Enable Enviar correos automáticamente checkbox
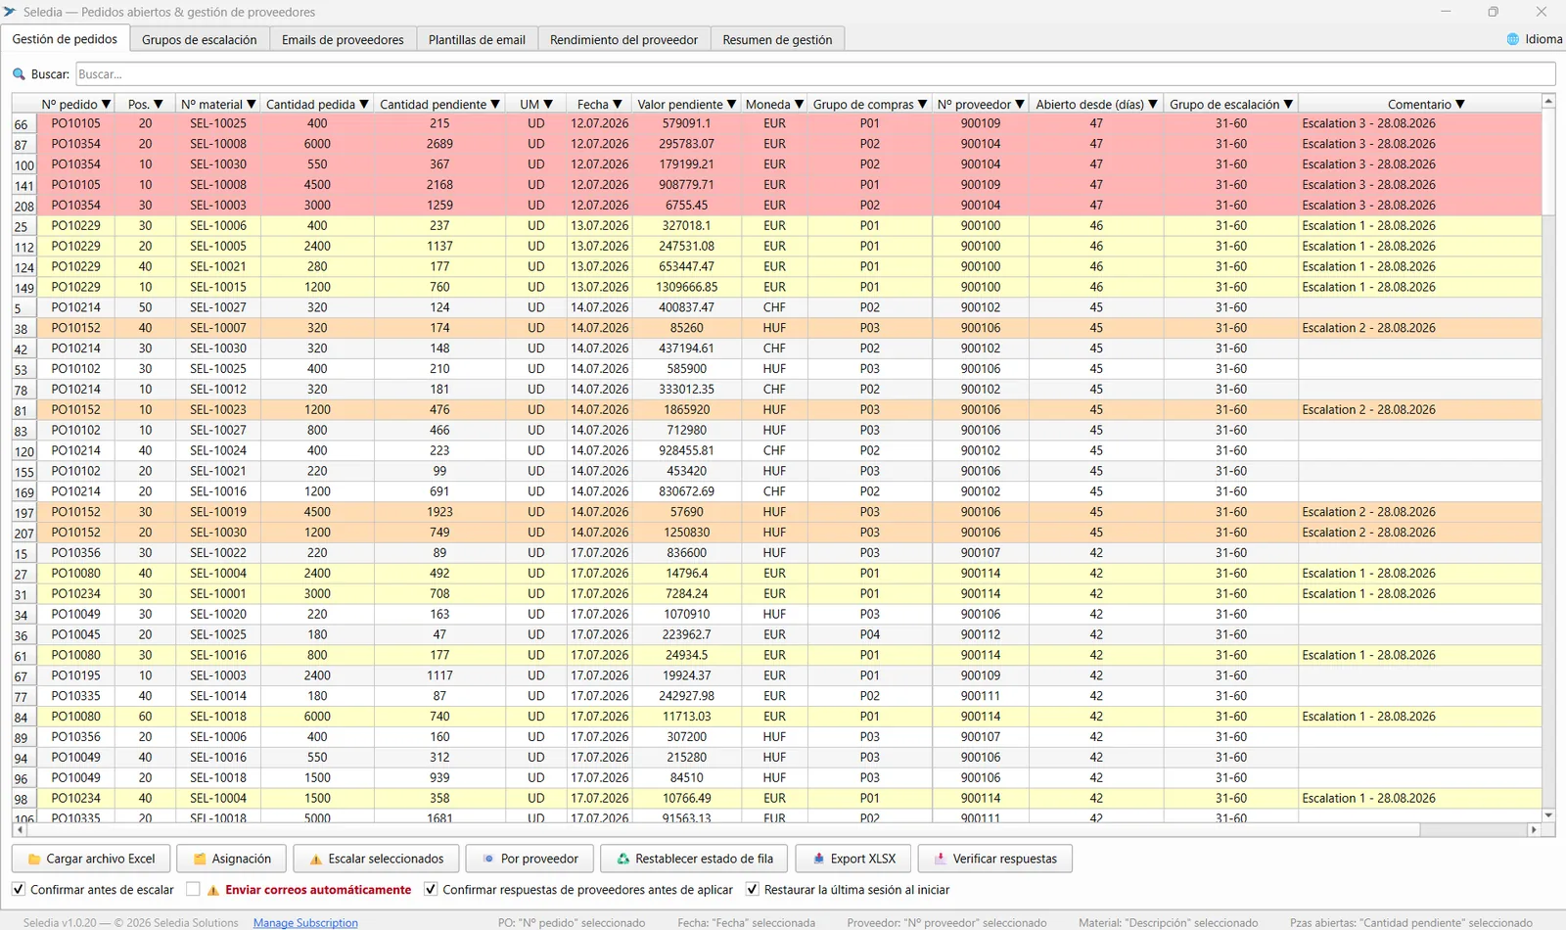 [193, 889]
